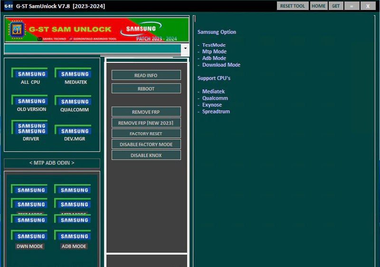Click the 'Adb Mode' entry in log panel
The width and height of the screenshot is (380, 267).
click(x=214, y=58)
